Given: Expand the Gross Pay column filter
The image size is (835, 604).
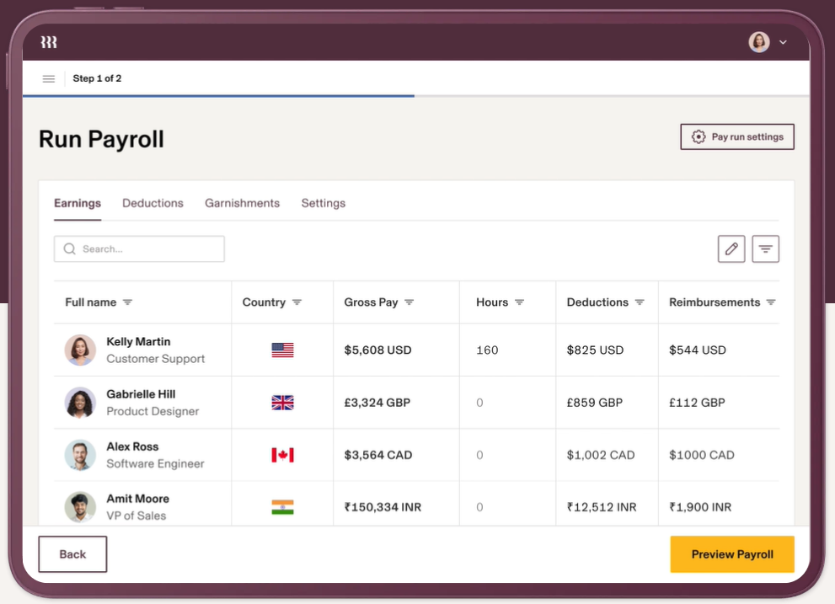Looking at the screenshot, I should [x=409, y=302].
